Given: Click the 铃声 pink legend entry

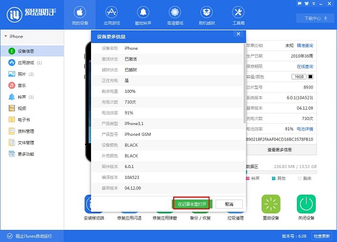Looking at the screenshot, I should 253,178.
